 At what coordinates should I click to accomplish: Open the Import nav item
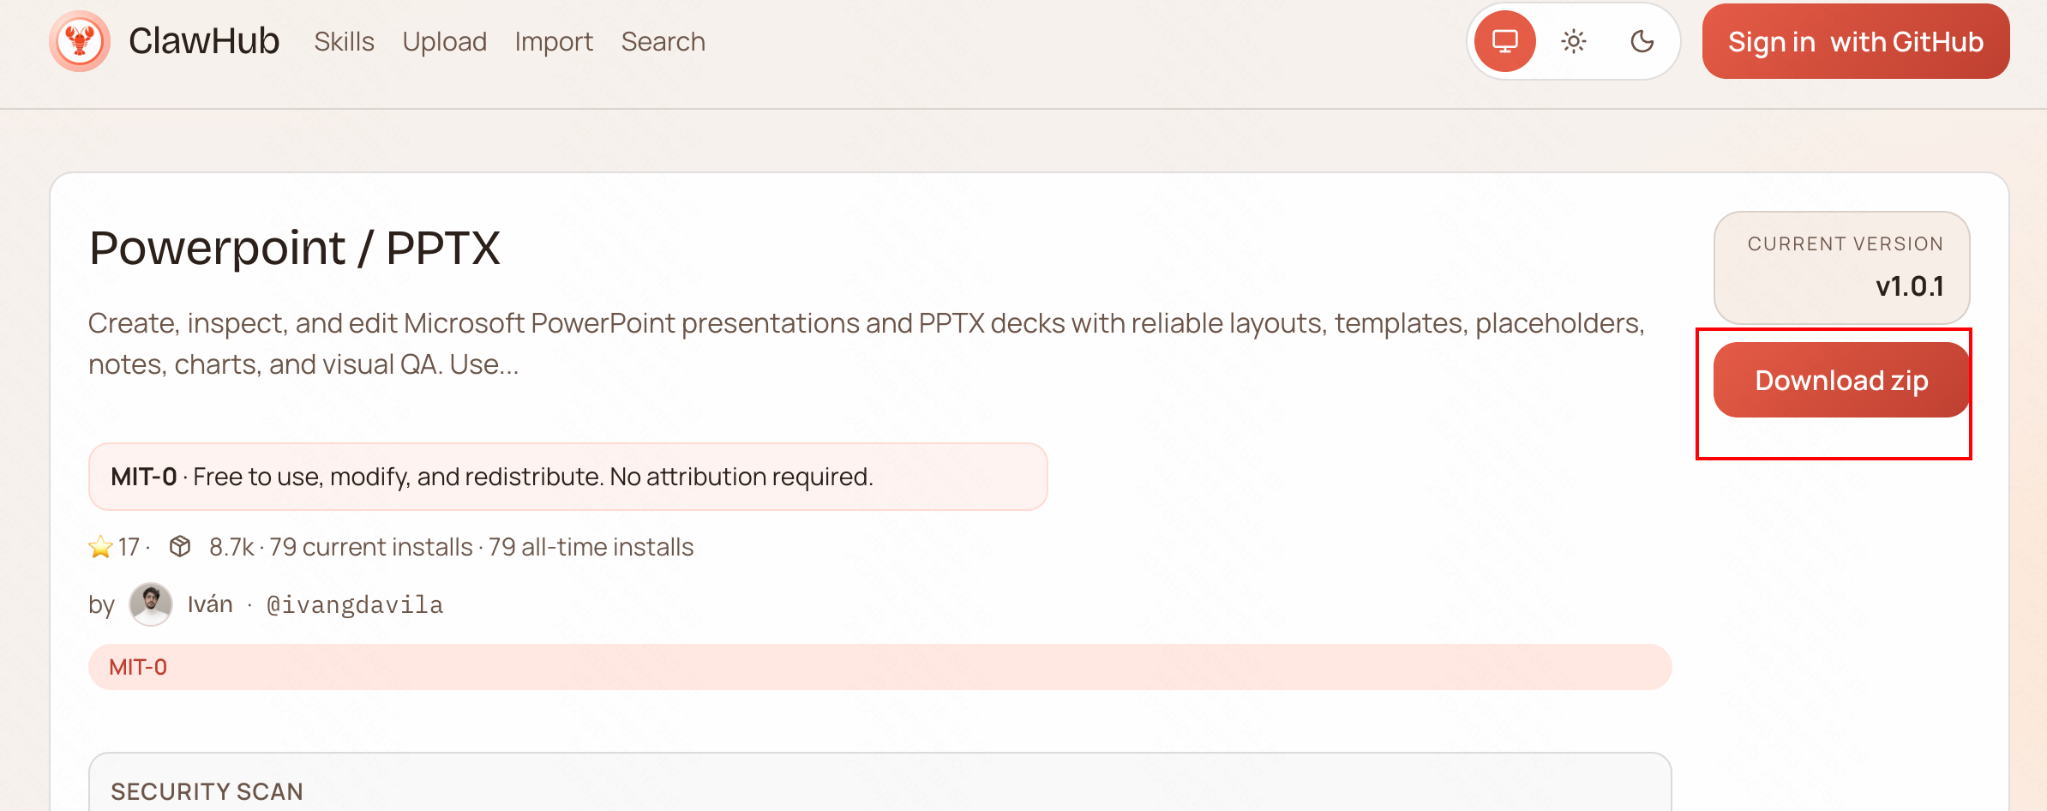pyautogui.click(x=554, y=41)
